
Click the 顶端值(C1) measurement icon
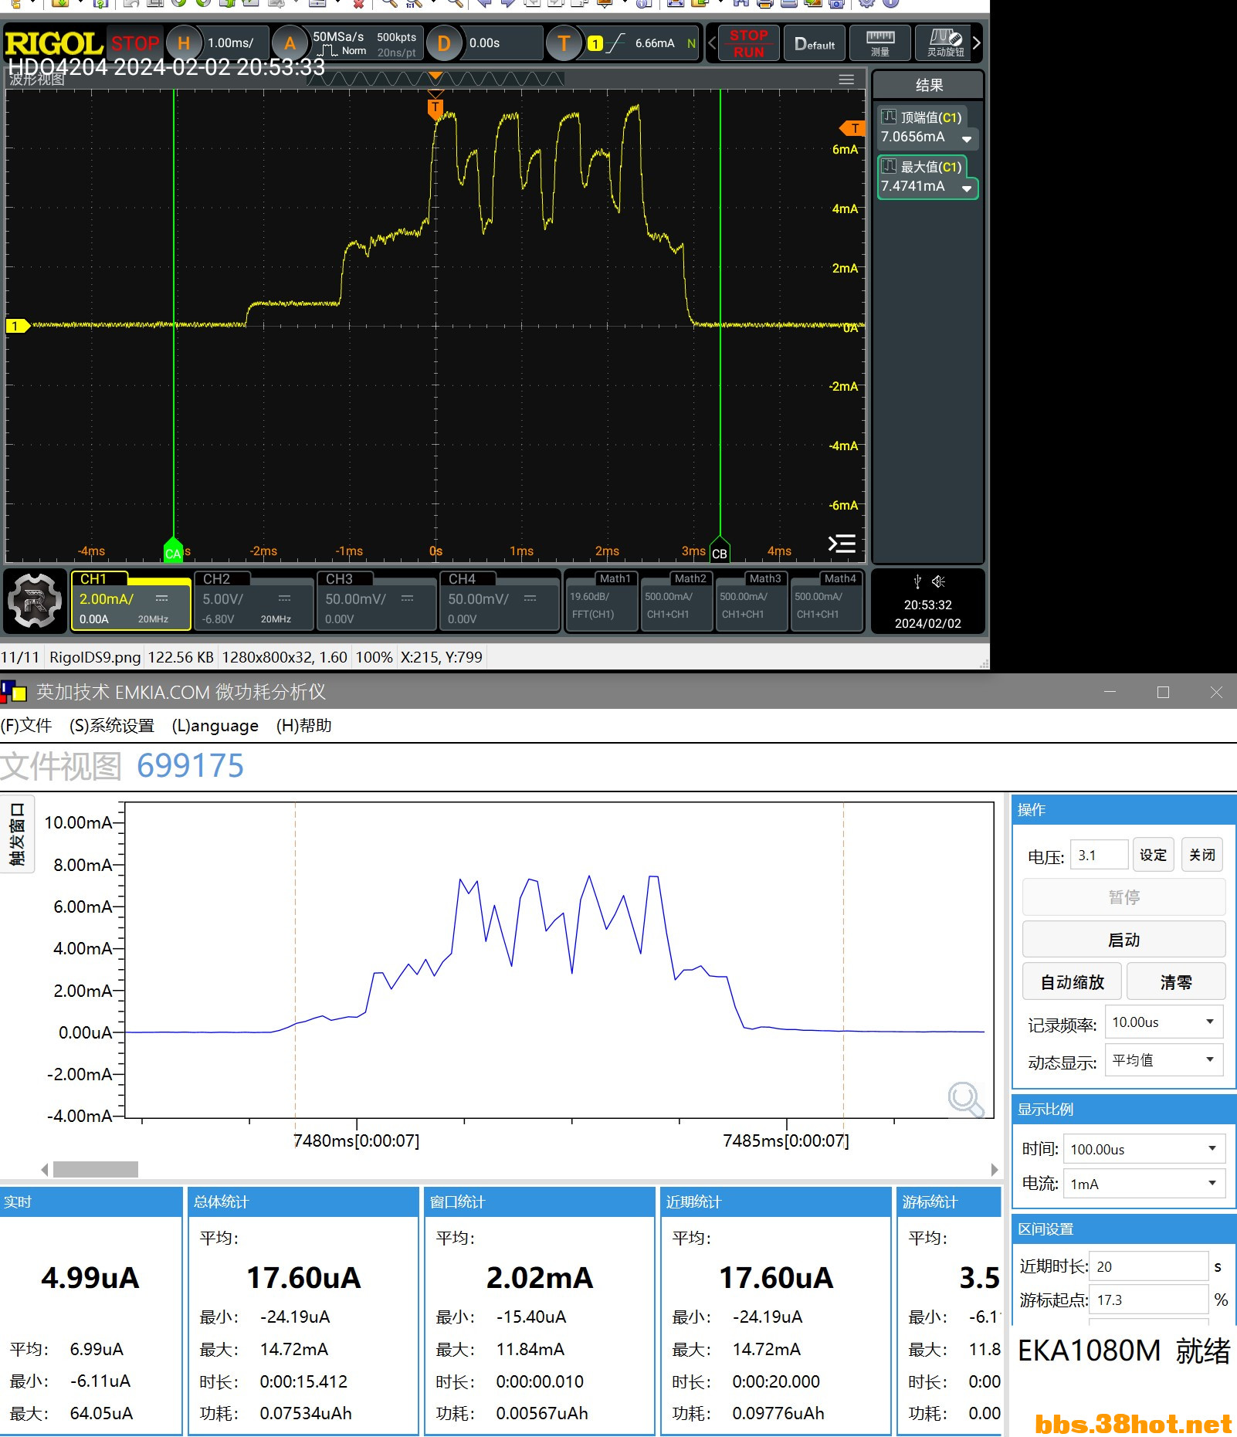[x=890, y=117]
